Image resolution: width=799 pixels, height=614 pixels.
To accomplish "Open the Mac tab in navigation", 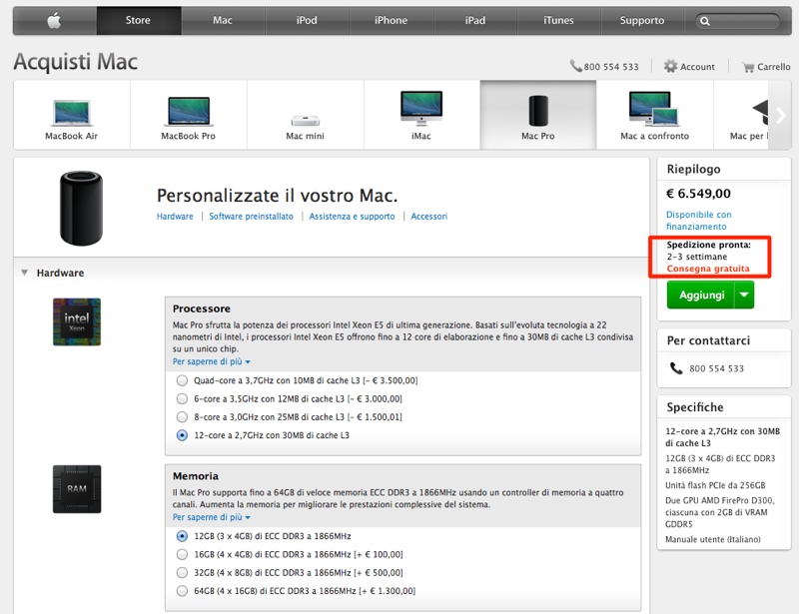I will click(222, 20).
